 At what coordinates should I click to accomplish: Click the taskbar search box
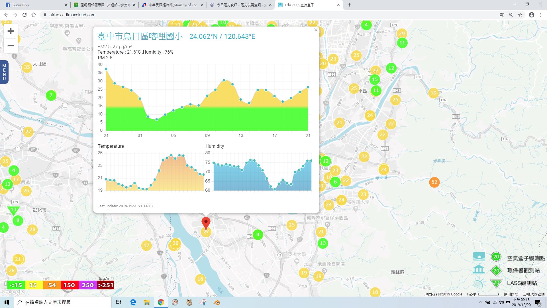[x=63, y=302]
